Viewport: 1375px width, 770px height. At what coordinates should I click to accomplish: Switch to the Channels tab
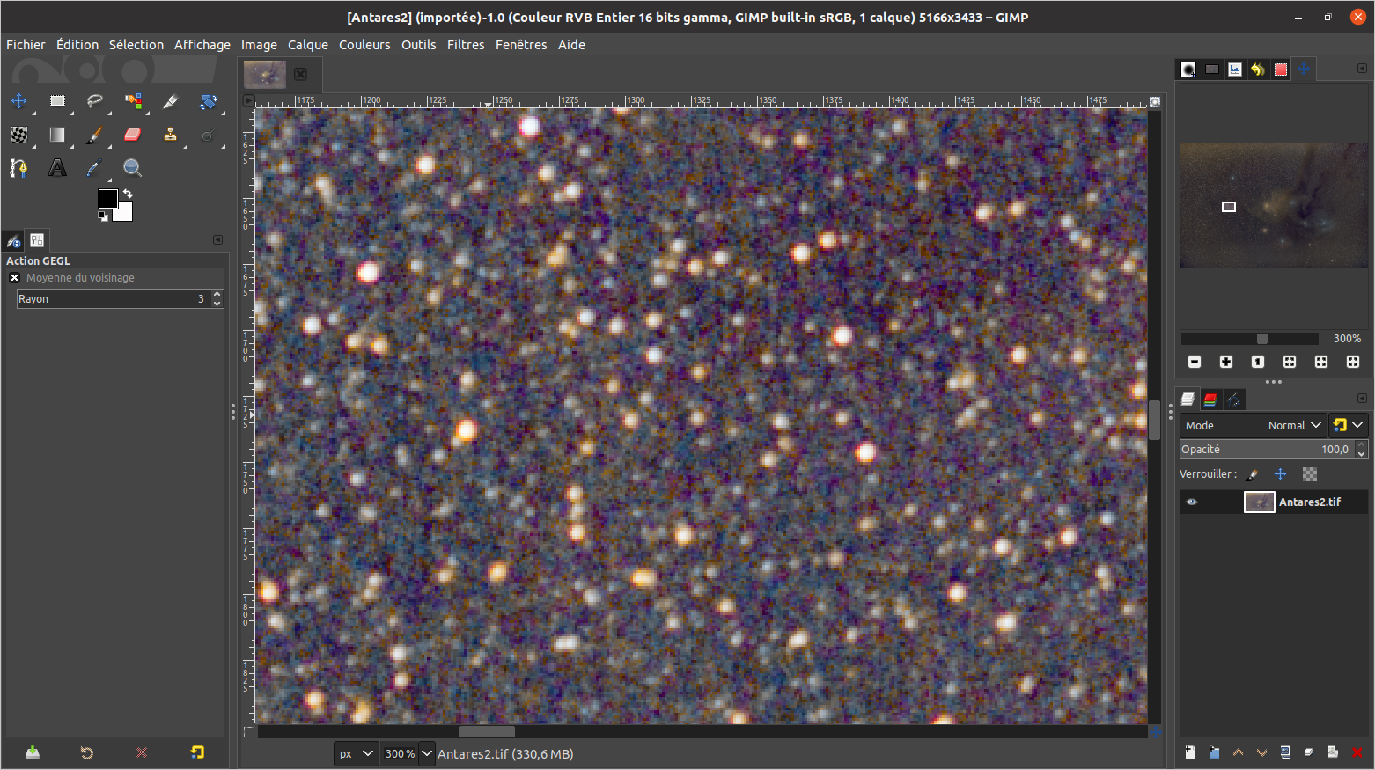click(1210, 400)
